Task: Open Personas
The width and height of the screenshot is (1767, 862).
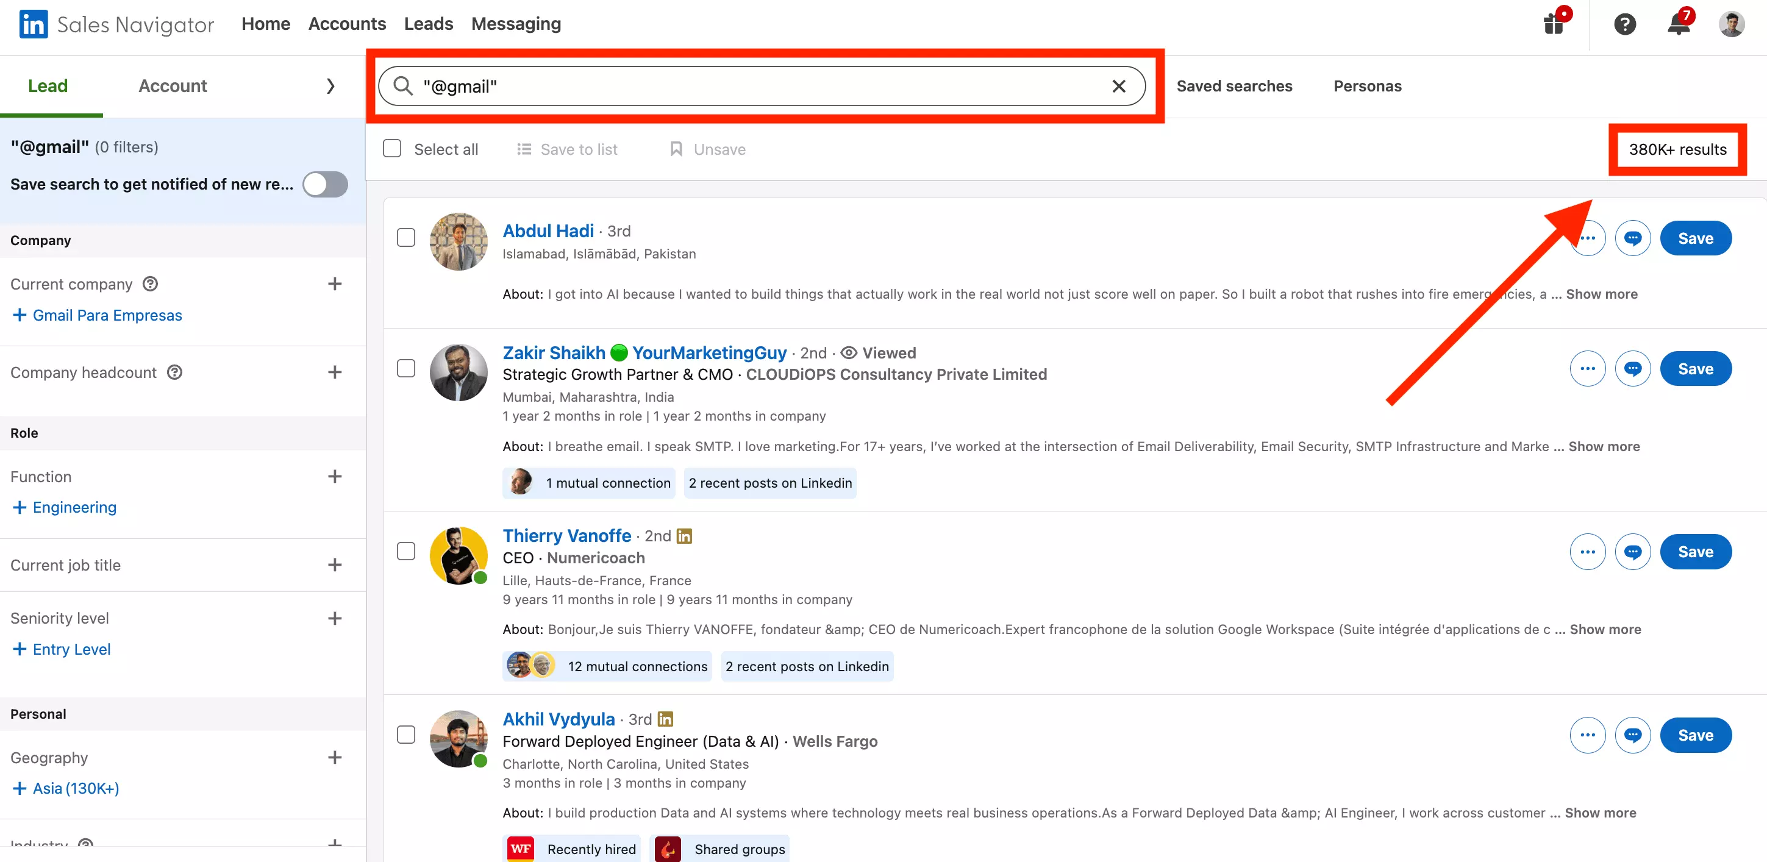Action: pos(1367,87)
